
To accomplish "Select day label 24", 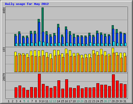I will pos(97,101).
